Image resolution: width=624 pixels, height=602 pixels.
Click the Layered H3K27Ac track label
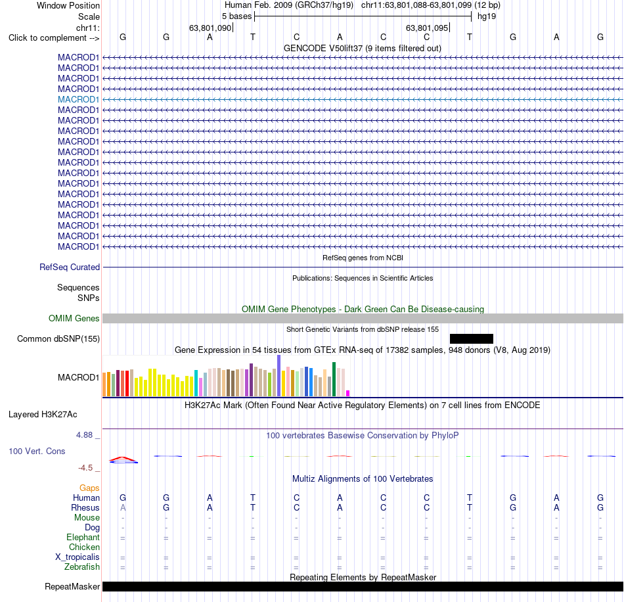[x=43, y=415]
